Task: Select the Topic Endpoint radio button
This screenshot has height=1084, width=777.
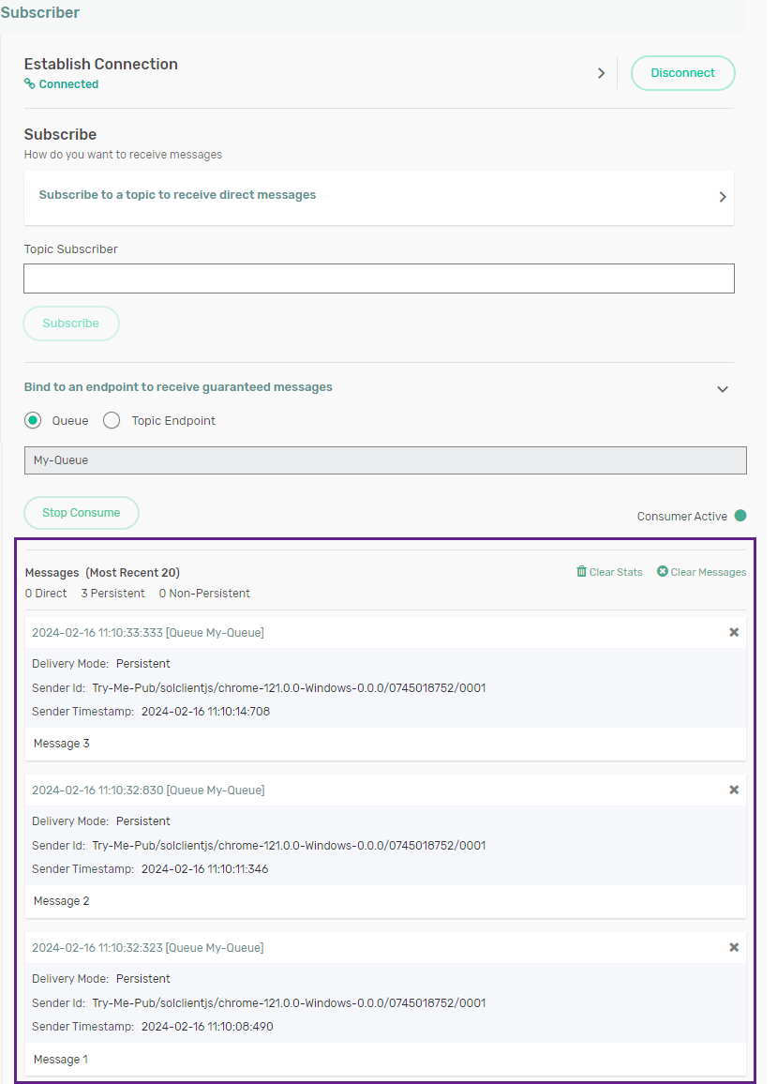Action: pyautogui.click(x=112, y=421)
